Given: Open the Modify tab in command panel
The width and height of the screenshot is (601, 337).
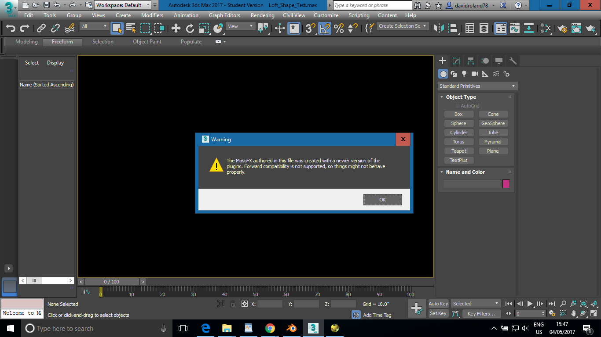Looking at the screenshot, I should pos(457,61).
